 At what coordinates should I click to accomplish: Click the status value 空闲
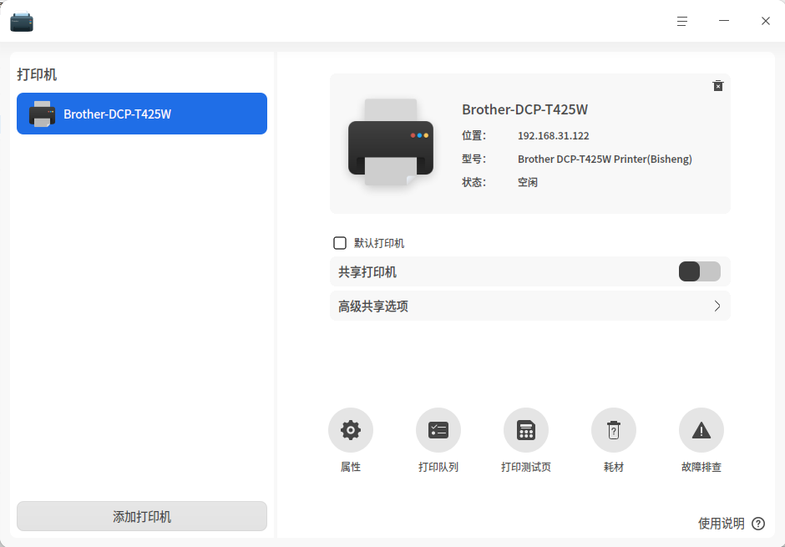tap(528, 182)
